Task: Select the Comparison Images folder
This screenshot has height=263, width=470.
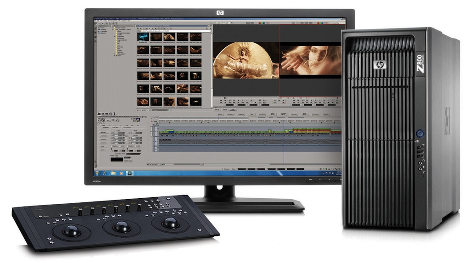Action: click(123, 33)
